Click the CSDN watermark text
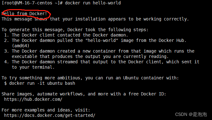This screenshot has height=120, width=212. 191,114
